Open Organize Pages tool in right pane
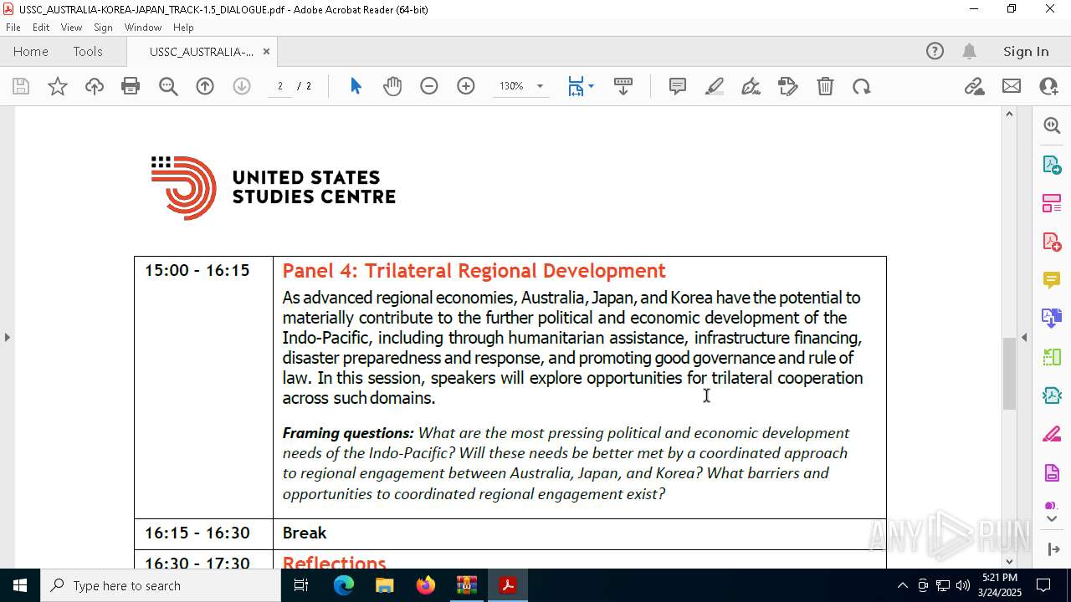 pyautogui.click(x=1052, y=202)
